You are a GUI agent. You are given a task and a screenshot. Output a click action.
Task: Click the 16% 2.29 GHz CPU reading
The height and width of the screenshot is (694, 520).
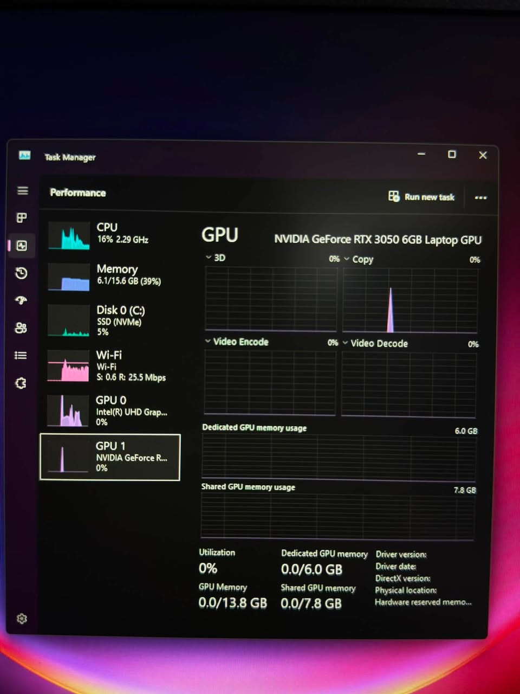pos(122,239)
